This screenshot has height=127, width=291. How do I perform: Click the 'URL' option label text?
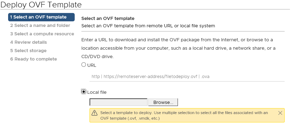92,65
